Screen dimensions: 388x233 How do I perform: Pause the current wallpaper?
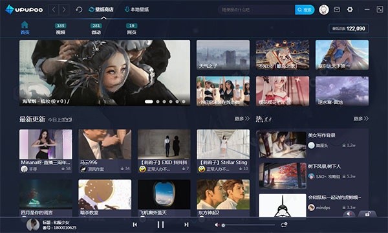coord(160,225)
